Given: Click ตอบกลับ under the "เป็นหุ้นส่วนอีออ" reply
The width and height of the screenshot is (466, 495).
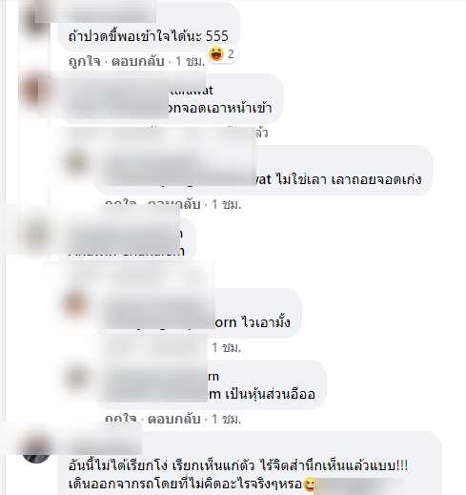Looking at the screenshot, I should [174, 419].
